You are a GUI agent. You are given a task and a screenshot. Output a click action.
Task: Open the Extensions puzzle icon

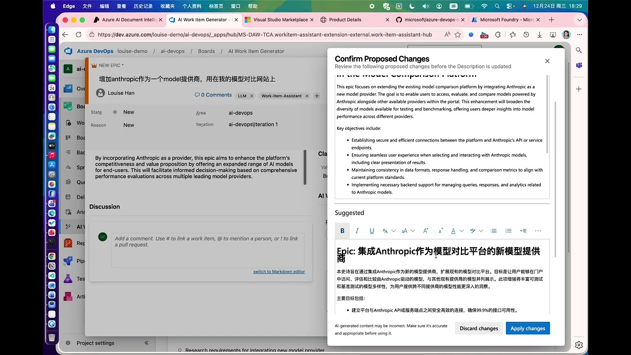point(498,35)
